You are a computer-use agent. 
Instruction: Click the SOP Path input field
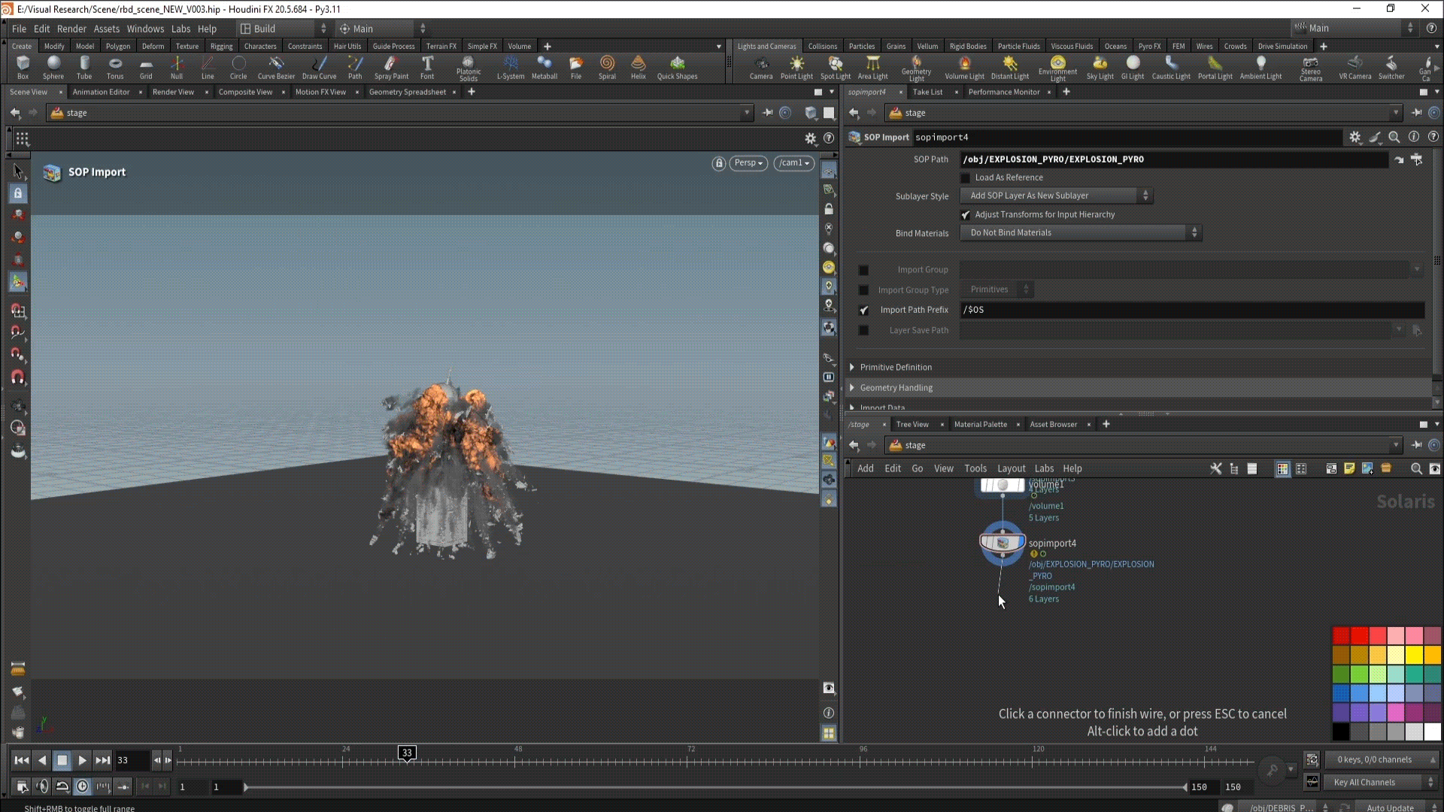pos(1173,159)
